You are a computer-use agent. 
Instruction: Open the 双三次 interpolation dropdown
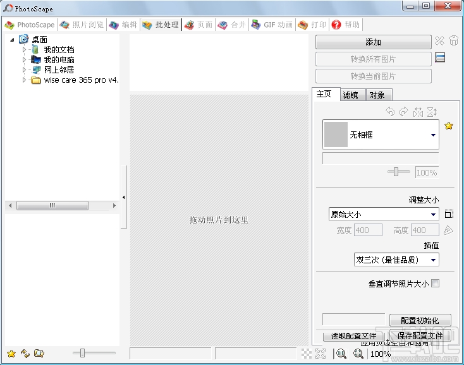pyautogui.click(x=396, y=260)
